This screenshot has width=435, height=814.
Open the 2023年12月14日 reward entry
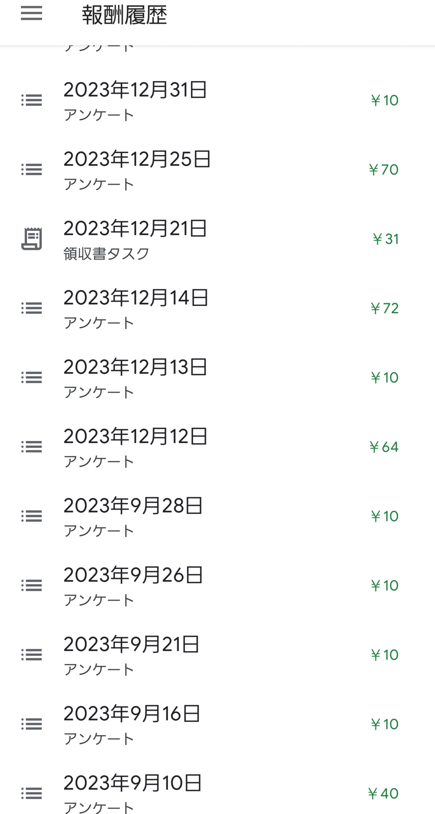[136, 298]
